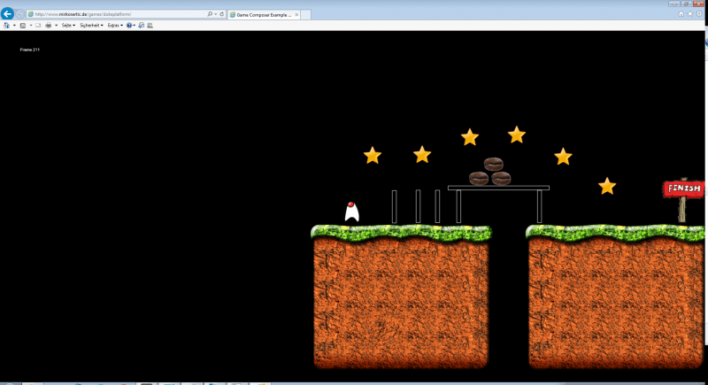Image resolution: width=708 pixels, height=385 pixels.
Task: Click the star directly above Duke
Action: pyautogui.click(x=373, y=155)
